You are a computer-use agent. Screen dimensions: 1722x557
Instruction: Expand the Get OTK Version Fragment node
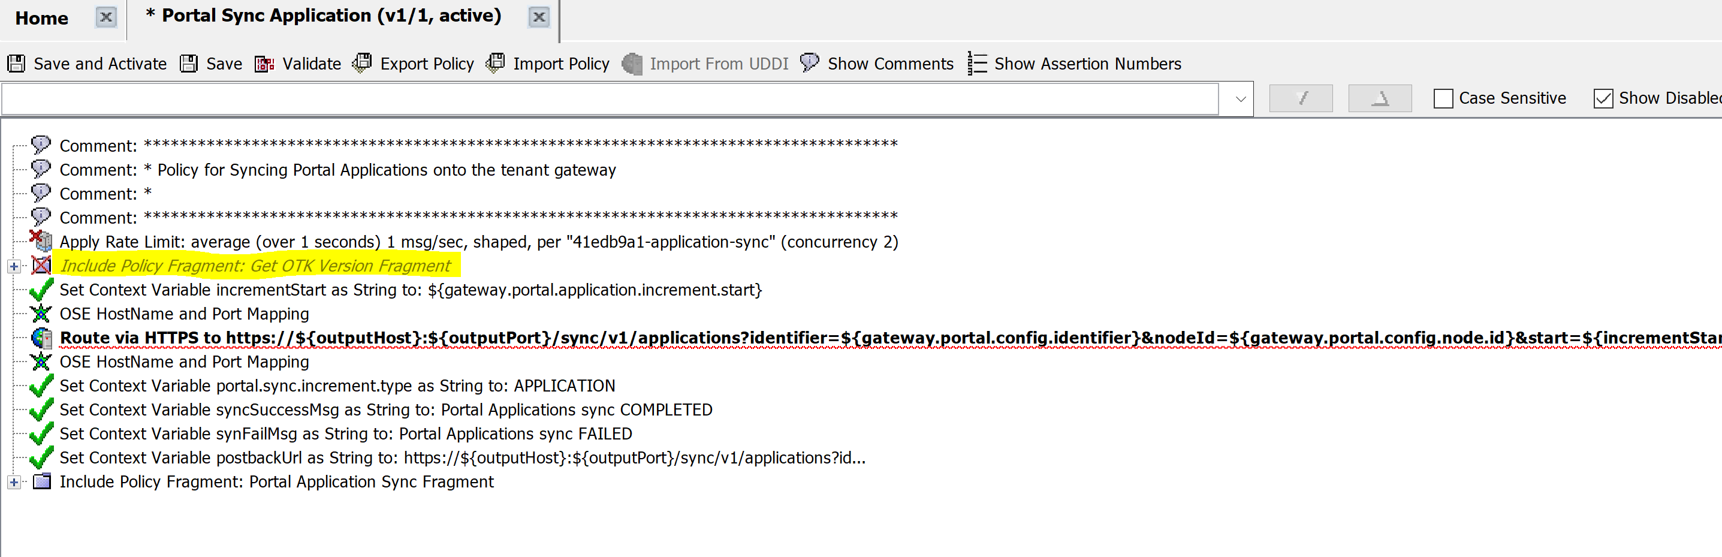(13, 266)
